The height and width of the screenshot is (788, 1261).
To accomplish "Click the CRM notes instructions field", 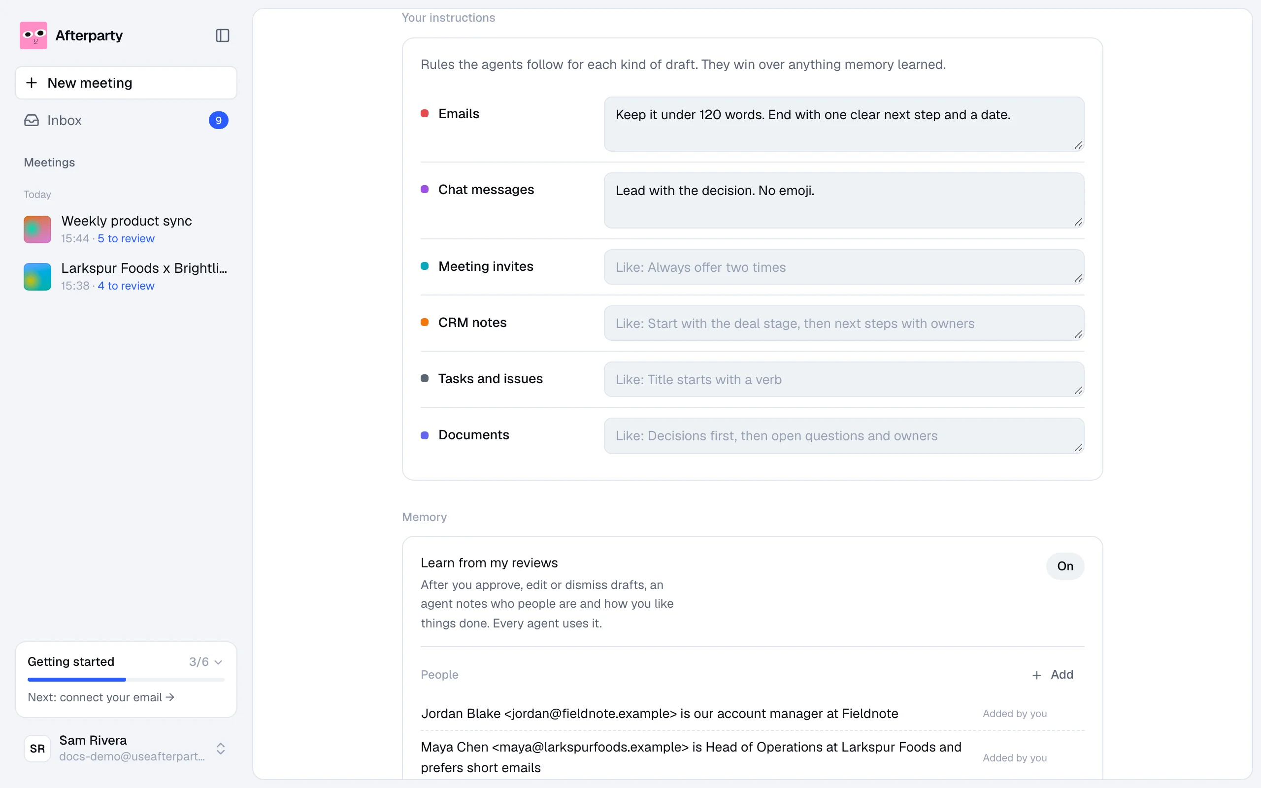I will pos(844,323).
